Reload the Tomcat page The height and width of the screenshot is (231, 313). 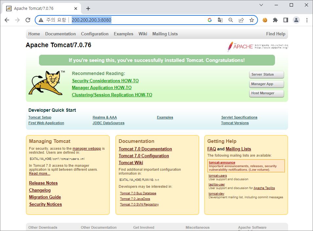tap(28, 20)
